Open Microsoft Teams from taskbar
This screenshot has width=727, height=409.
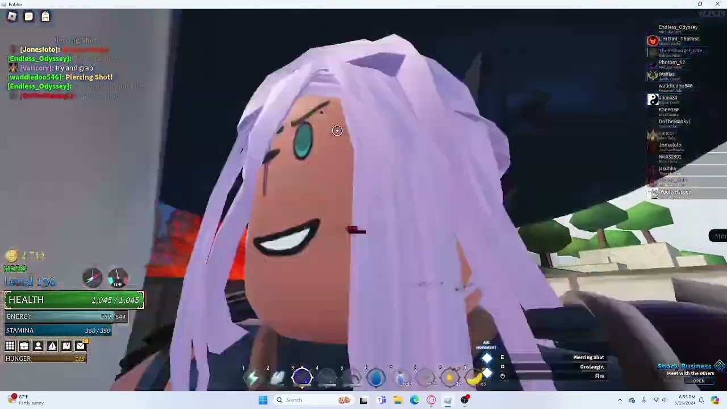coord(381,400)
